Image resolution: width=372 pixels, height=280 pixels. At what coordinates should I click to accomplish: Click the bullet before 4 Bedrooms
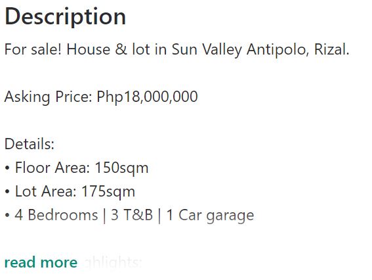point(7,216)
